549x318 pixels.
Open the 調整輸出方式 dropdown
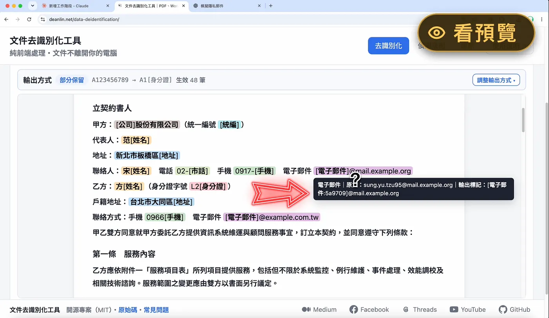click(x=496, y=80)
